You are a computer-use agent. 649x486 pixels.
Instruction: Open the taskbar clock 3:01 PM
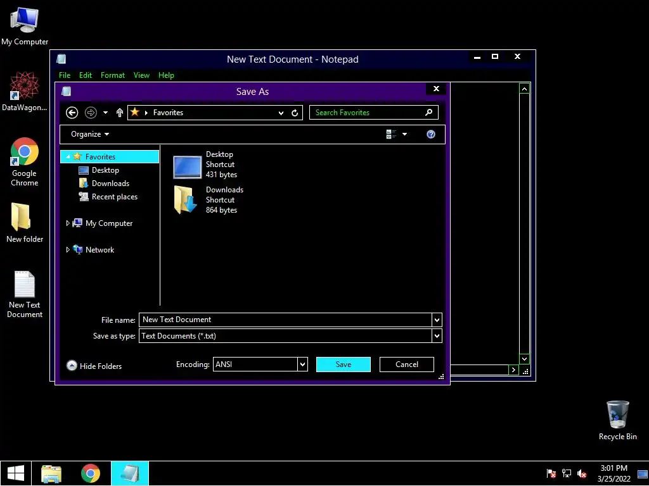coord(614,473)
